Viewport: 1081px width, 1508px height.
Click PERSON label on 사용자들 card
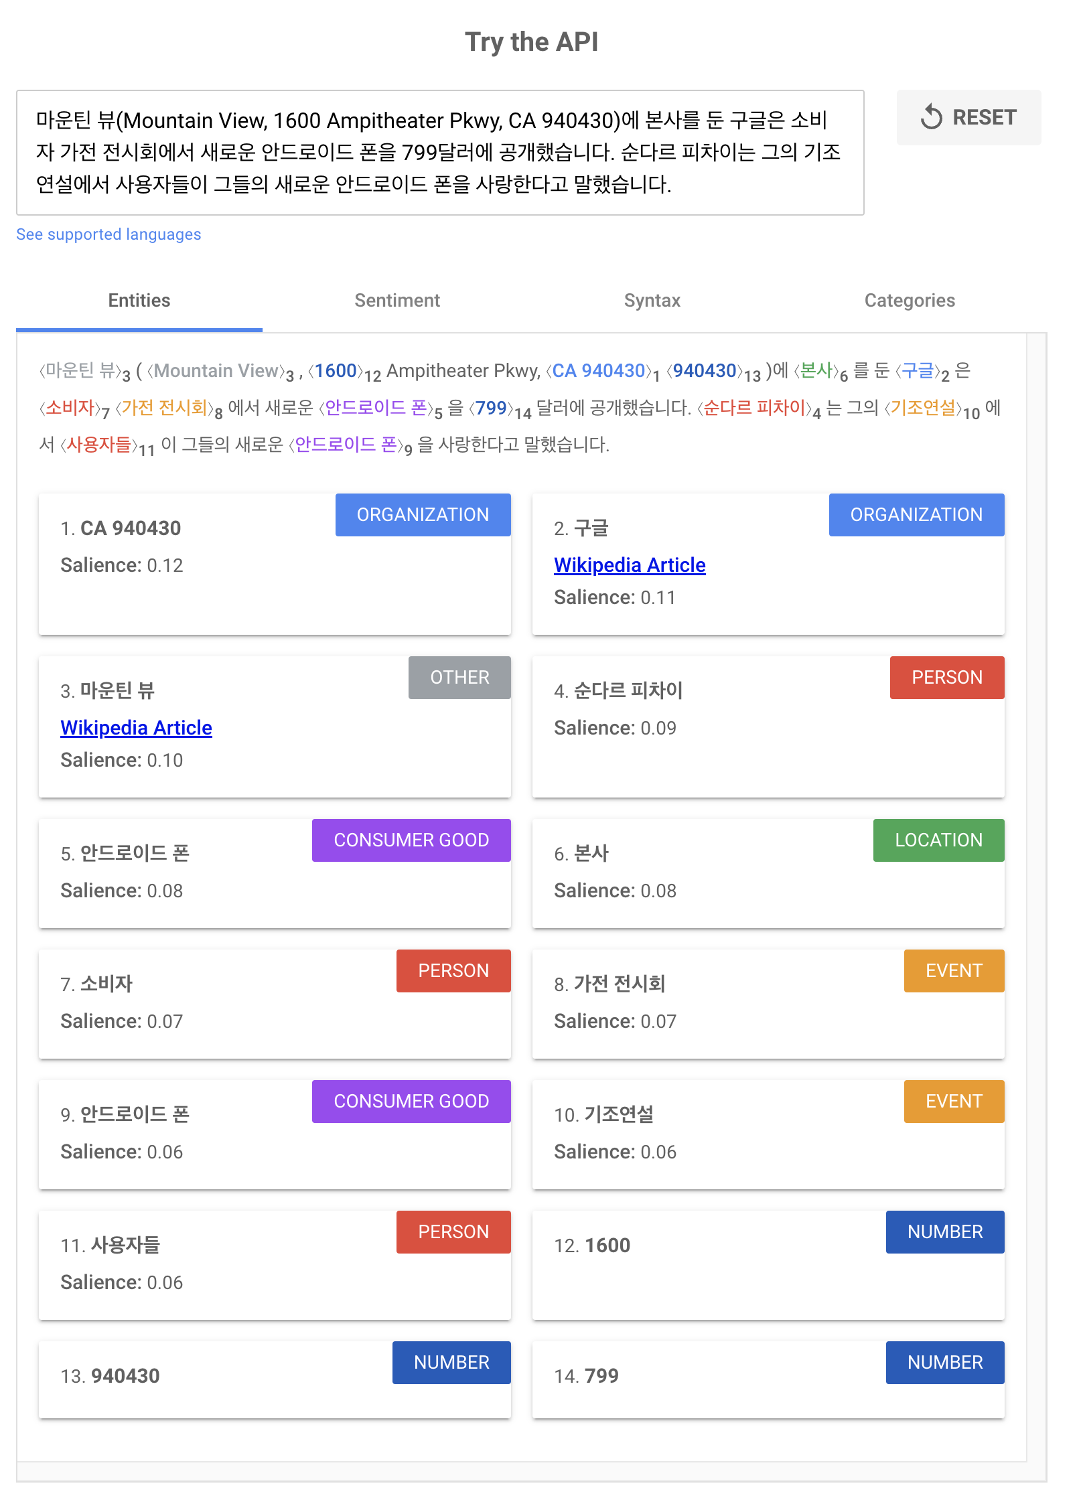(x=453, y=1232)
